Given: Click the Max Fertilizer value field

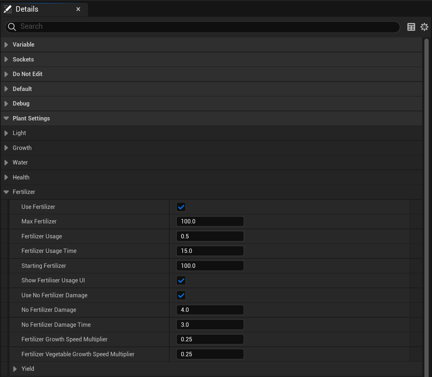Looking at the screenshot, I should point(210,222).
